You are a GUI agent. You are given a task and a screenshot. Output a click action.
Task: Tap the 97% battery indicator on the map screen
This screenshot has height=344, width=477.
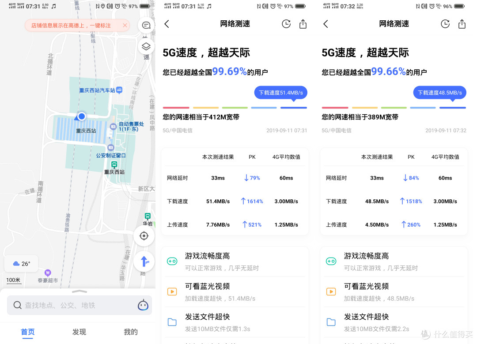[140, 6]
